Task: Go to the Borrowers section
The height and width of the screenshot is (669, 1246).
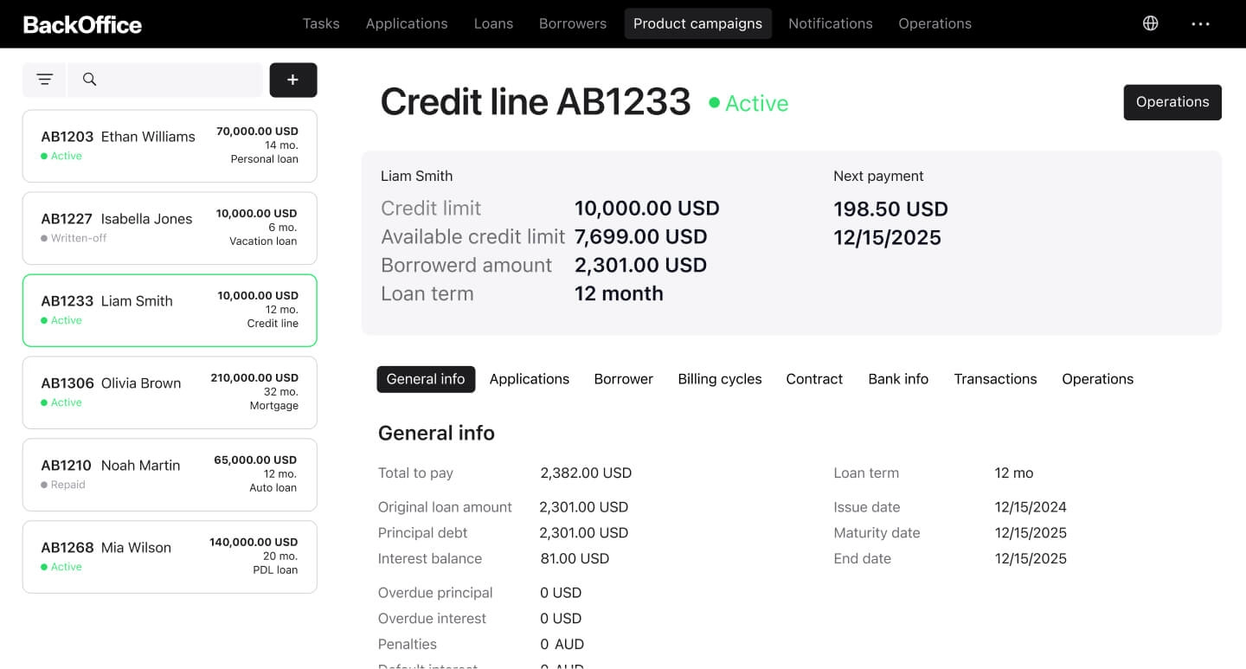Action: click(572, 23)
